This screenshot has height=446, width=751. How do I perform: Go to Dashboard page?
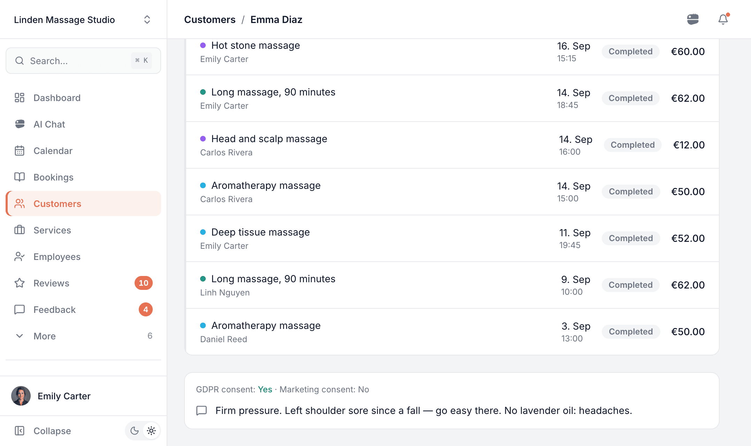pyautogui.click(x=83, y=98)
